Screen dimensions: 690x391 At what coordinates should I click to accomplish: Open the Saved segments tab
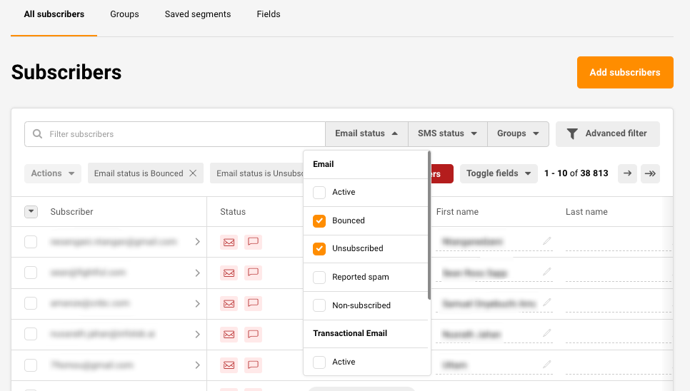198,14
